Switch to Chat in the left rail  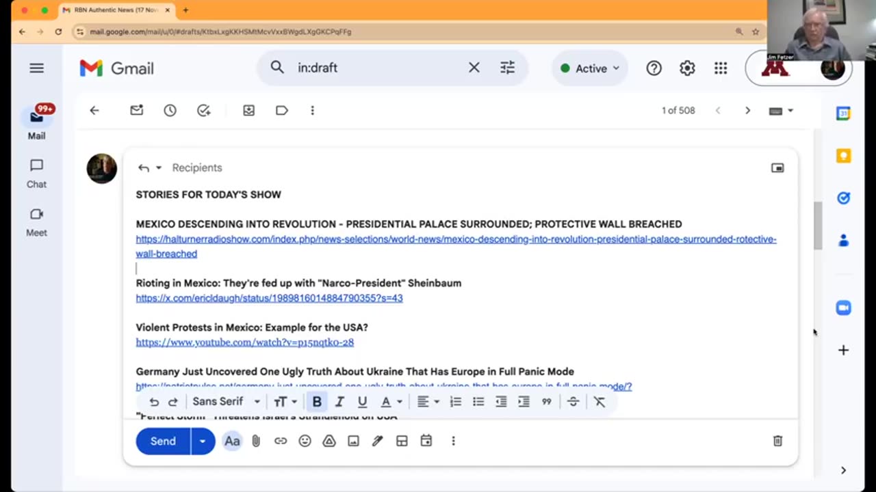[36, 174]
